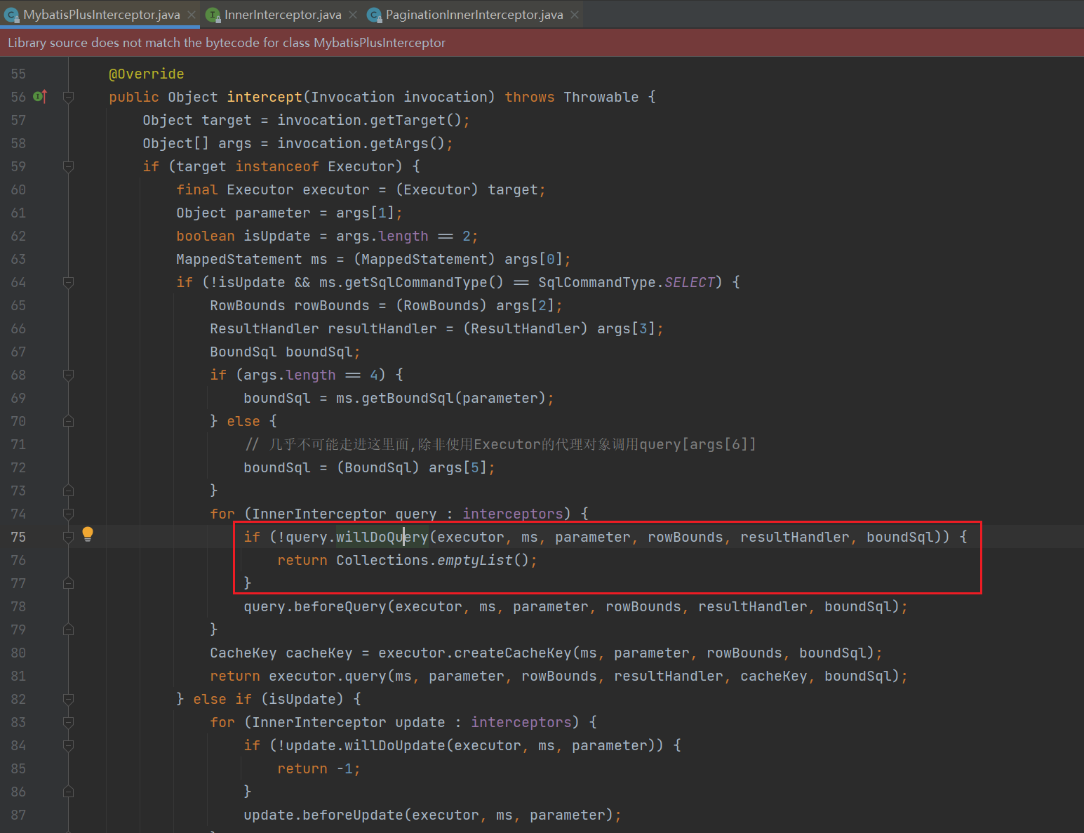Click the override gutter icon on line 56
Image resolution: width=1084 pixels, height=833 pixels.
pyautogui.click(x=40, y=97)
